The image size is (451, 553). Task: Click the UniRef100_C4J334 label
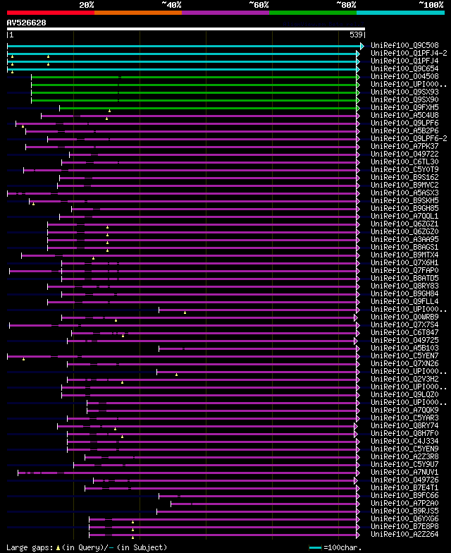[x=404, y=442]
